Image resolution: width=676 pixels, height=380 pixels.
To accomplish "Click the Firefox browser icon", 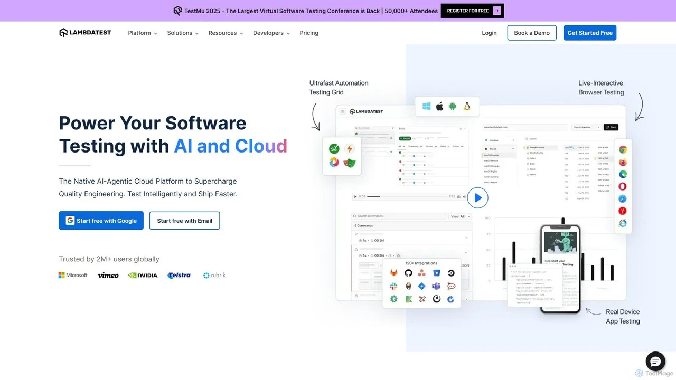I will click(x=623, y=162).
